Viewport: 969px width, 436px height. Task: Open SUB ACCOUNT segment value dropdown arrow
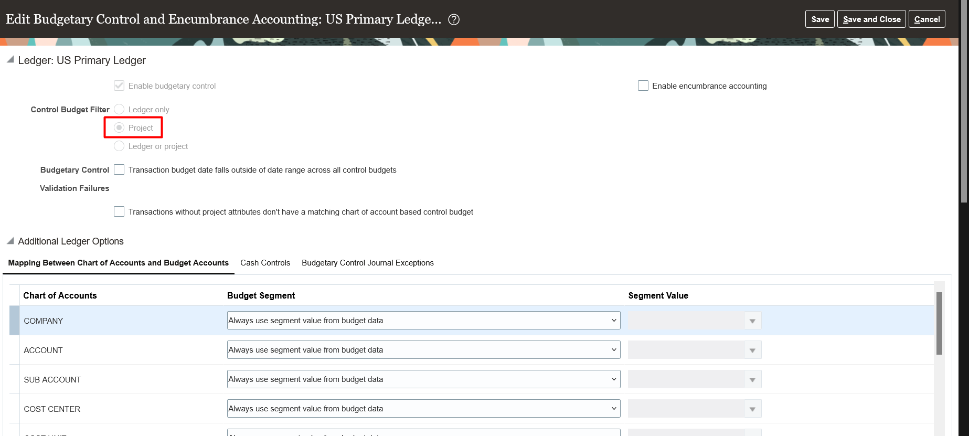point(752,379)
